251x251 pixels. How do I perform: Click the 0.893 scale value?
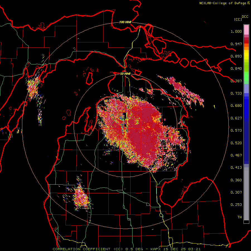(236, 56)
